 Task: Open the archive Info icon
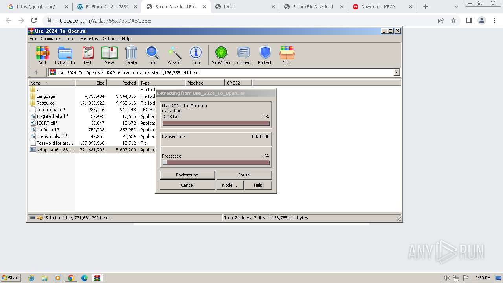coord(196,55)
